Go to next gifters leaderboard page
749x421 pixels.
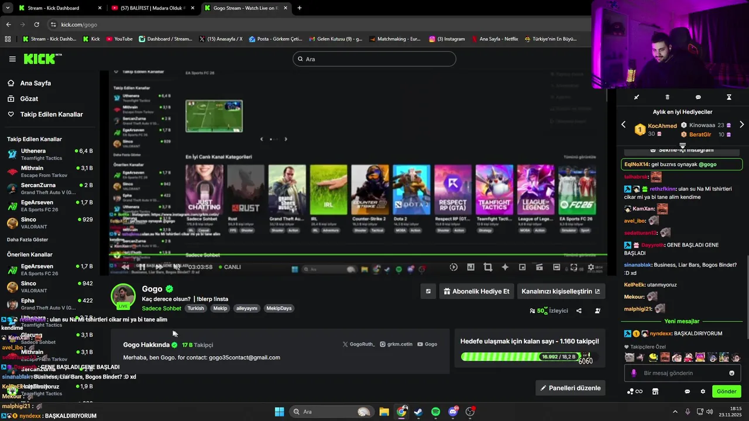[742, 125]
